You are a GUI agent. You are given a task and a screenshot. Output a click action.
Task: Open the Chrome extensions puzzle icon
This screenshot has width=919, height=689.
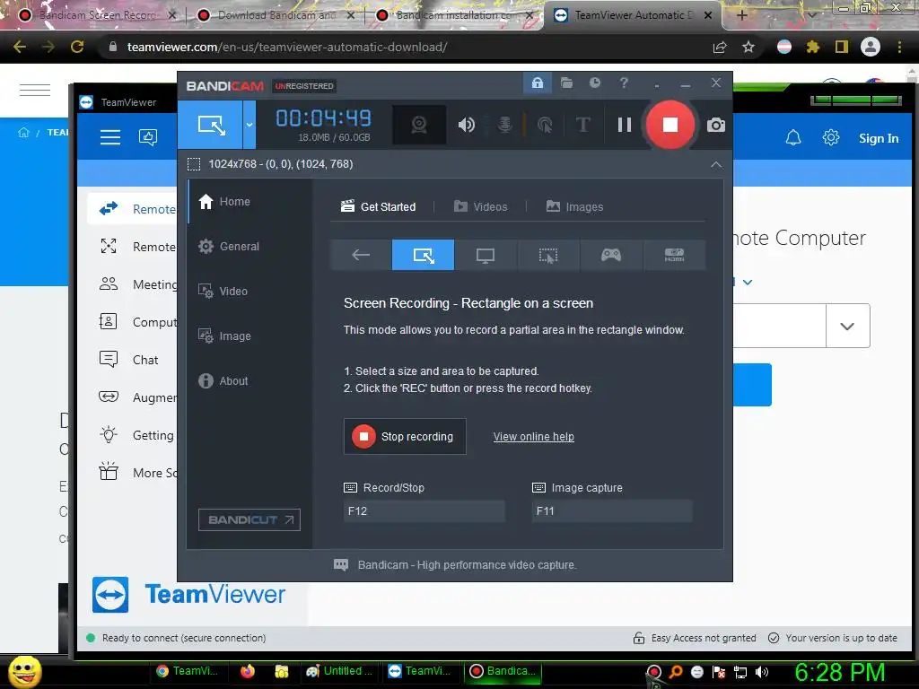click(812, 47)
